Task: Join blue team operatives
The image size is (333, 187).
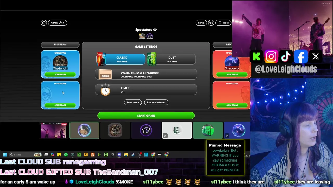Action: 60,75
